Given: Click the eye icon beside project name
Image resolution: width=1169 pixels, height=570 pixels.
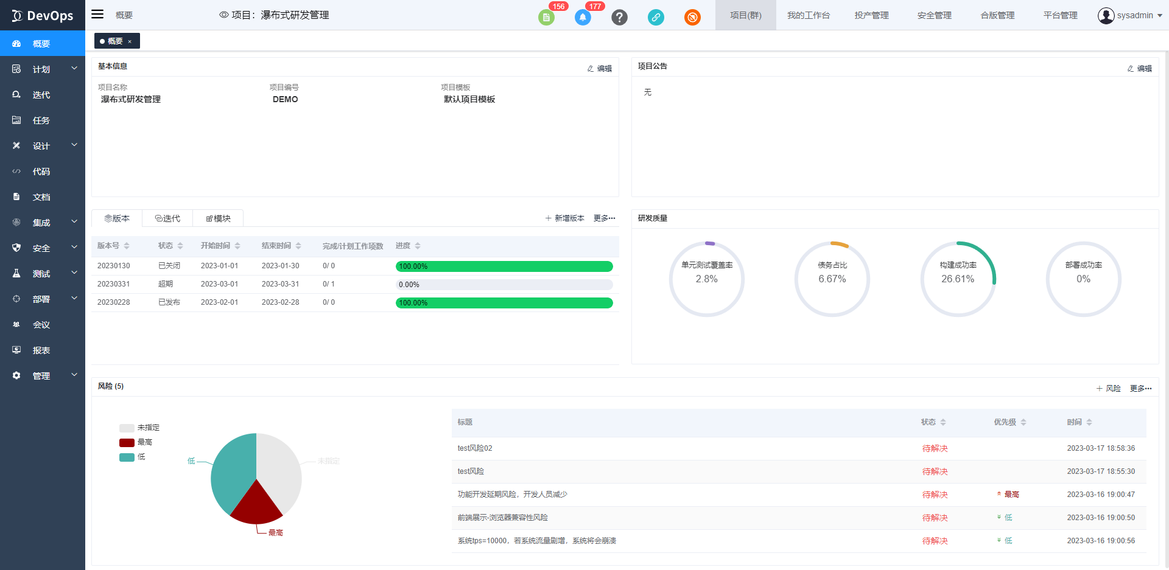Looking at the screenshot, I should [x=224, y=15].
